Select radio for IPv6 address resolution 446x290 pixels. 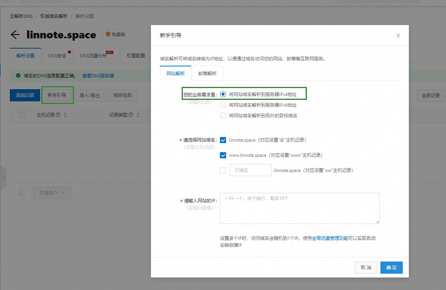coord(223,105)
